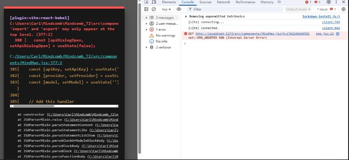Screen dimensions: 349x160
Task: Switch to the Elements tab
Action: (169, 2)
